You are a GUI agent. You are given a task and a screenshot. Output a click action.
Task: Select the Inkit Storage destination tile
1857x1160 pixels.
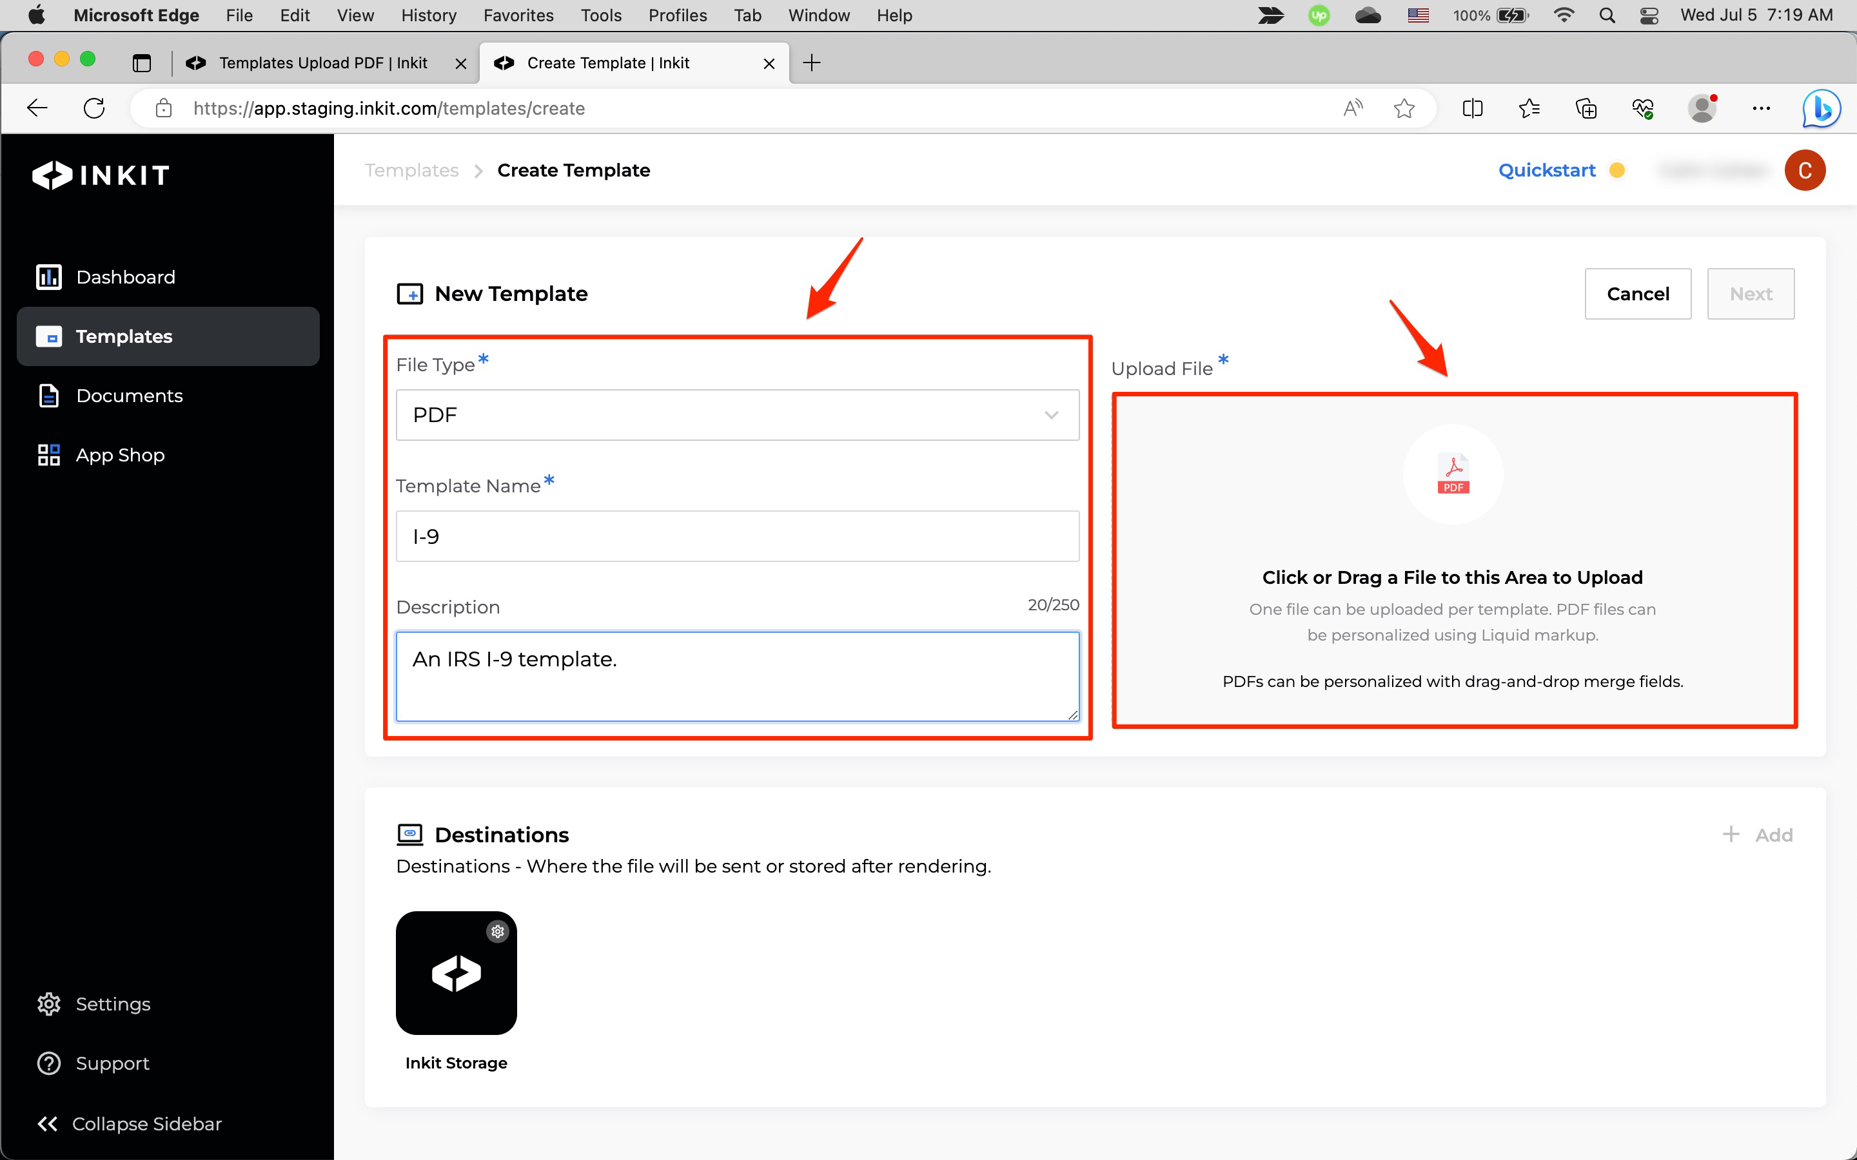click(456, 973)
